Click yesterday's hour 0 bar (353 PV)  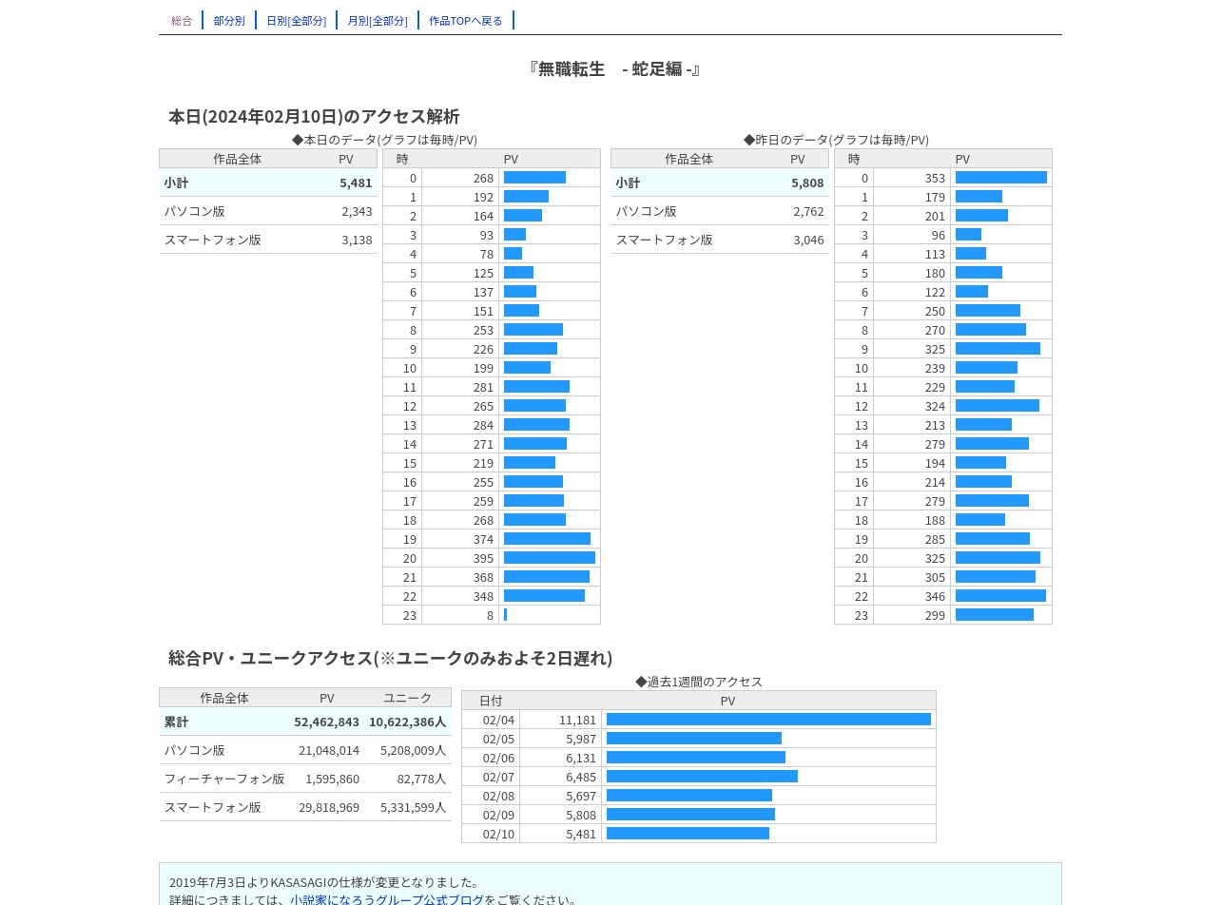coord(1001,178)
